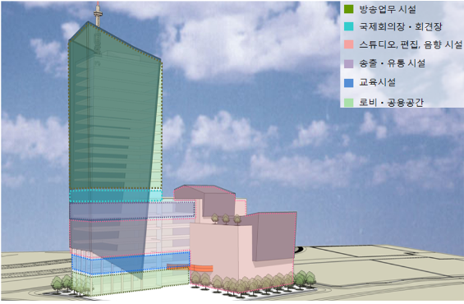
Task: Click the light green lobby base of tower
Action: tap(131, 283)
